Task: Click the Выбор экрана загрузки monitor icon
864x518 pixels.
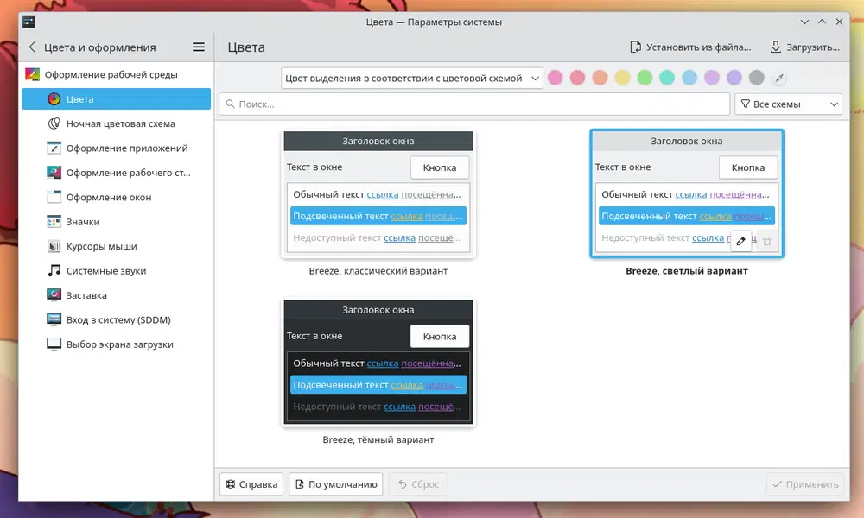Action: (54, 344)
